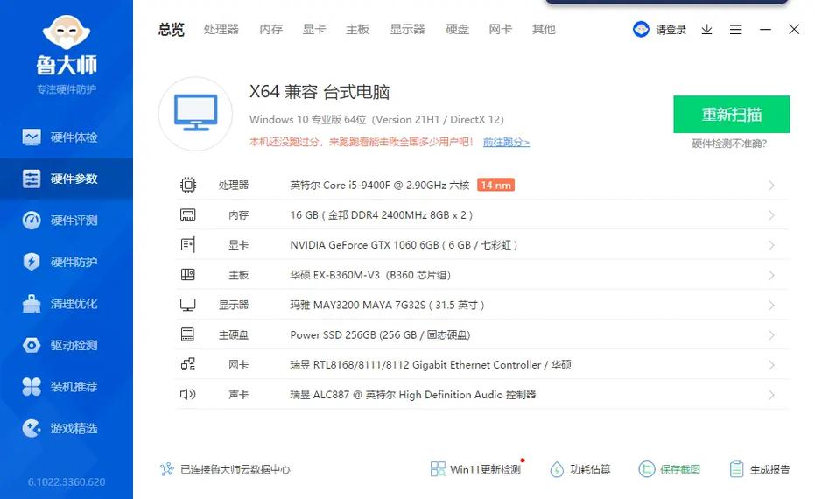This screenshot has width=815, height=499.
Task: Click the 显卡 graphics card icon
Action: pos(187,244)
